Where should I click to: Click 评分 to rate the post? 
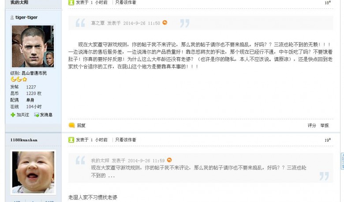[x=311, y=125]
